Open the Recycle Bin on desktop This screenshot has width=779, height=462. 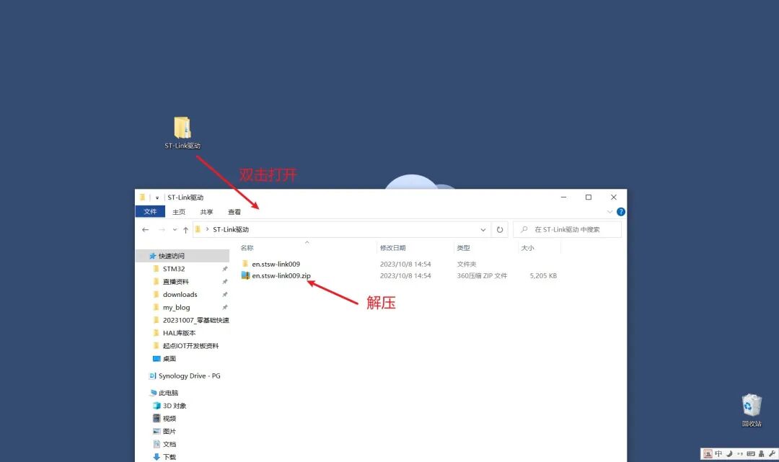(751, 405)
